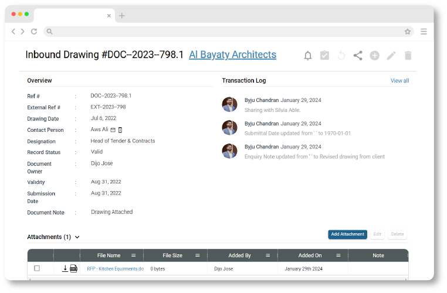Click the notification bell icon
This screenshot has height=293, width=447.
click(307, 56)
